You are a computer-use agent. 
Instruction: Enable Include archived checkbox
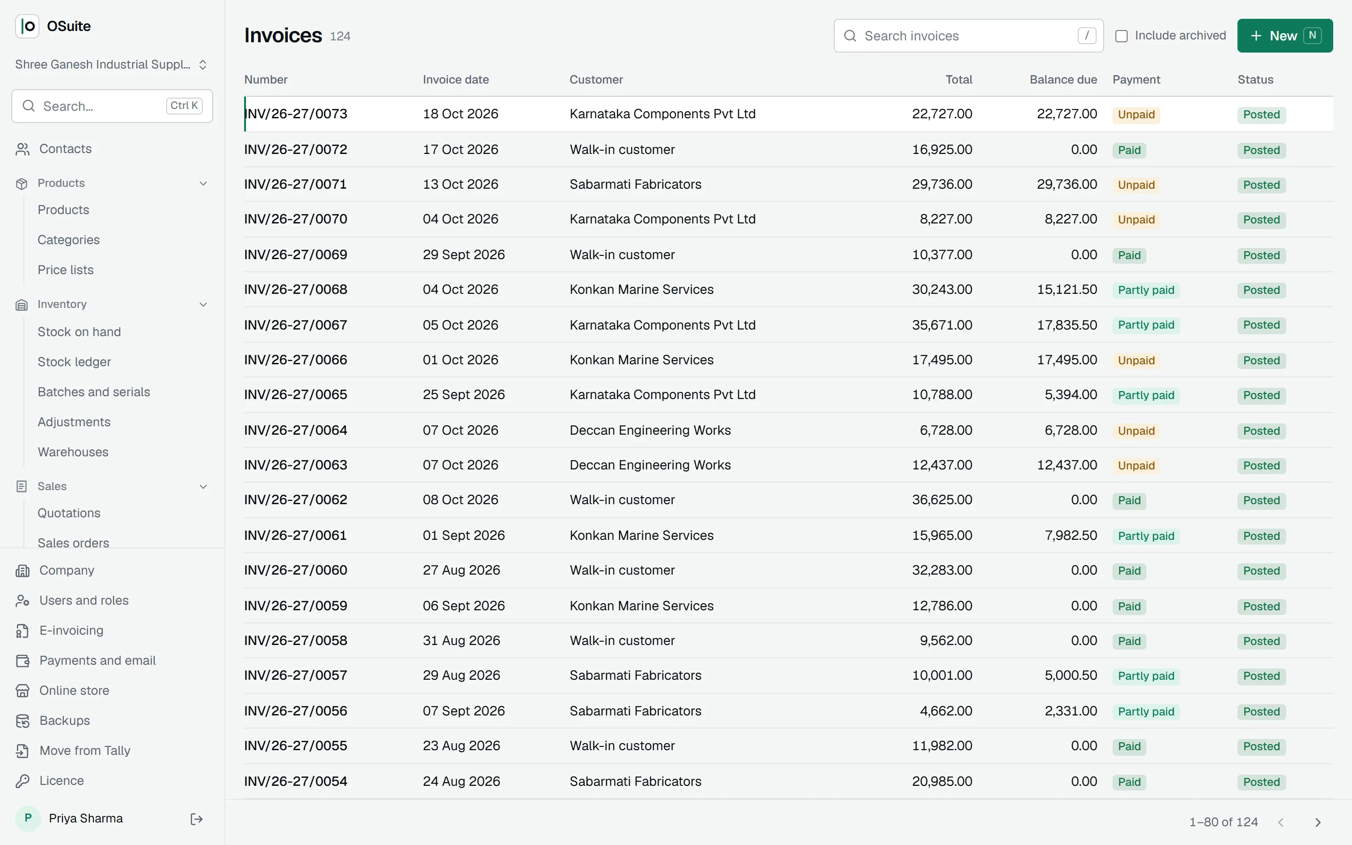pyautogui.click(x=1121, y=36)
